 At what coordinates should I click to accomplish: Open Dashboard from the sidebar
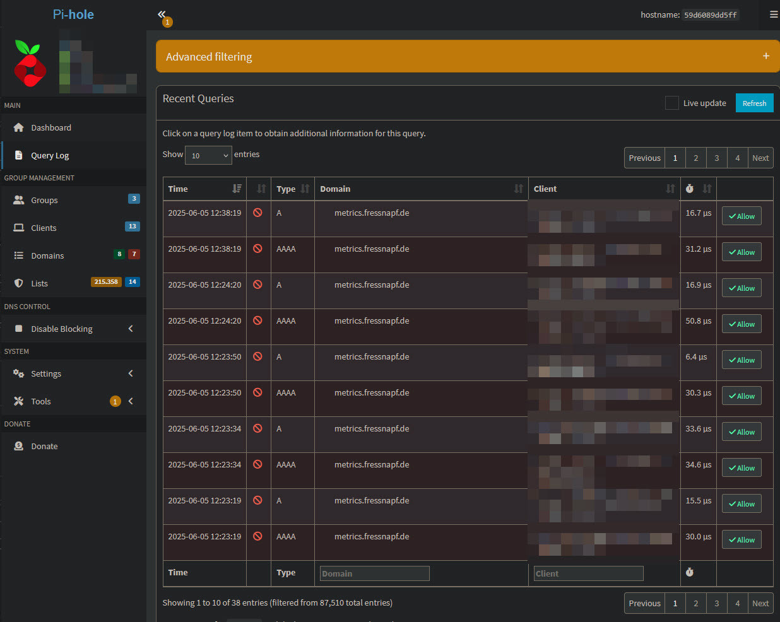click(51, 127)
